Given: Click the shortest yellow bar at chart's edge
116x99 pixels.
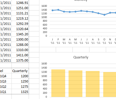Looking at the screenshot, I should [x=109, y=84].
